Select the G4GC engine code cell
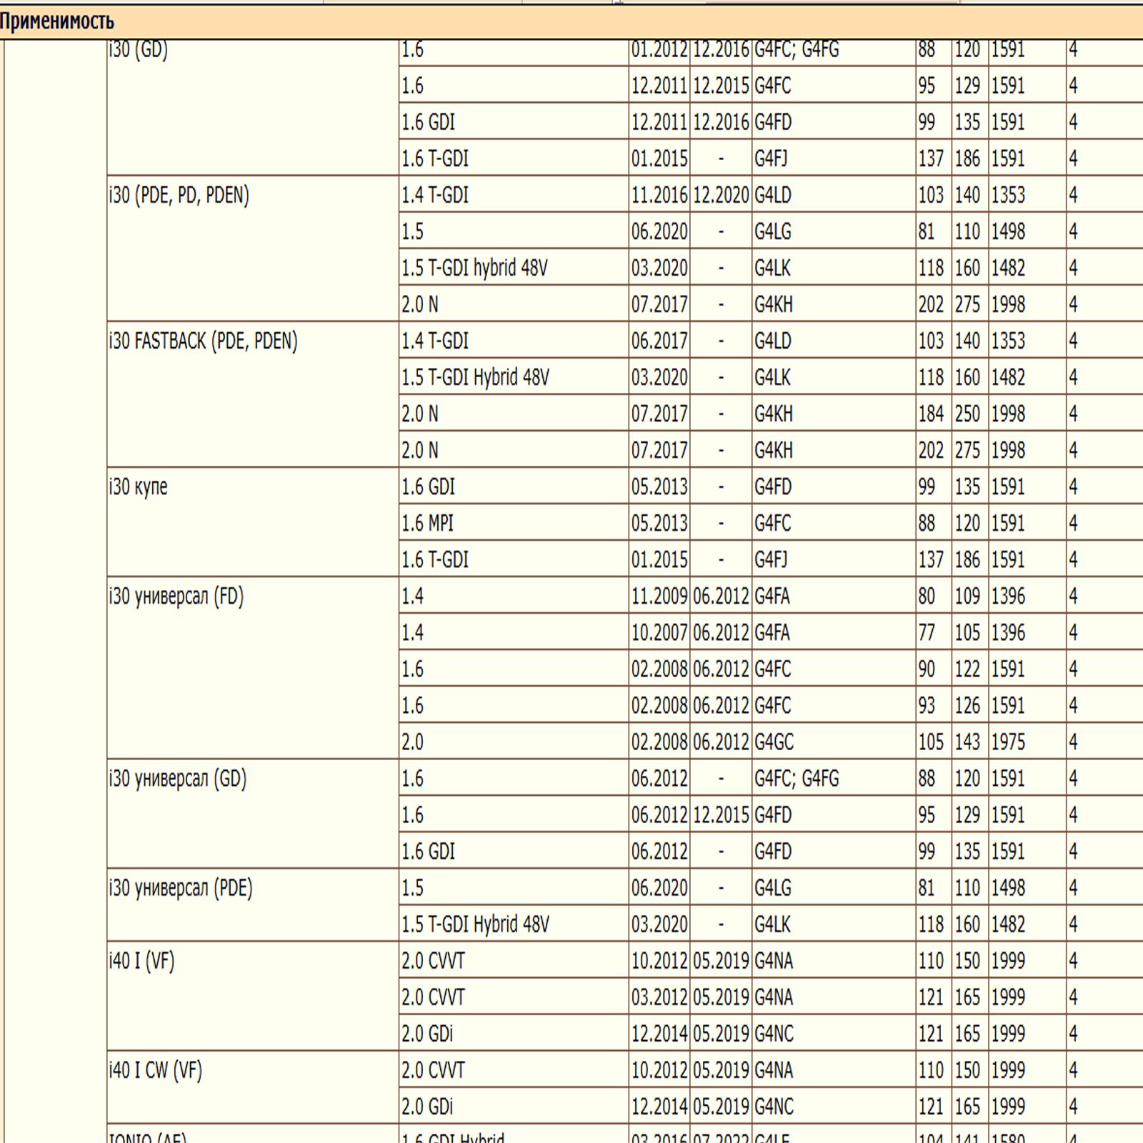Screen dimensions: 1143x1143 pos(774,742)
